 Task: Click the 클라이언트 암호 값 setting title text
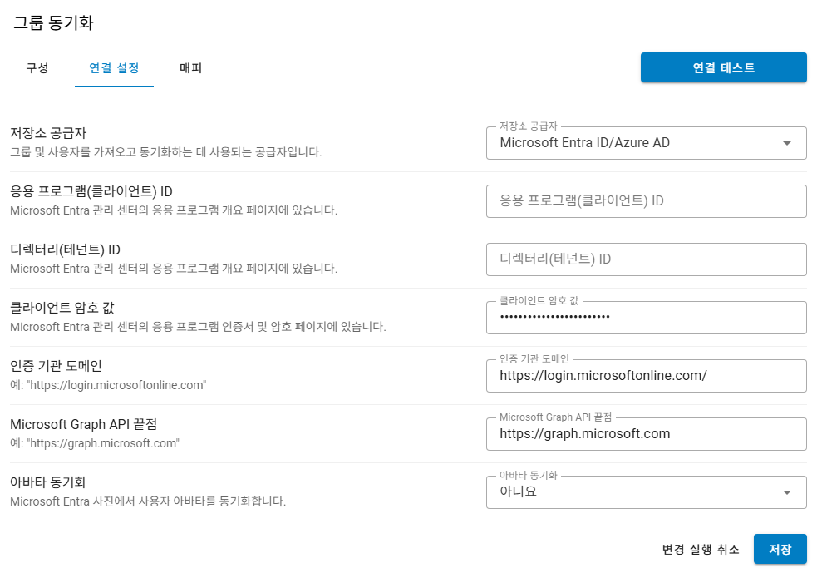(x=62, y=308)
